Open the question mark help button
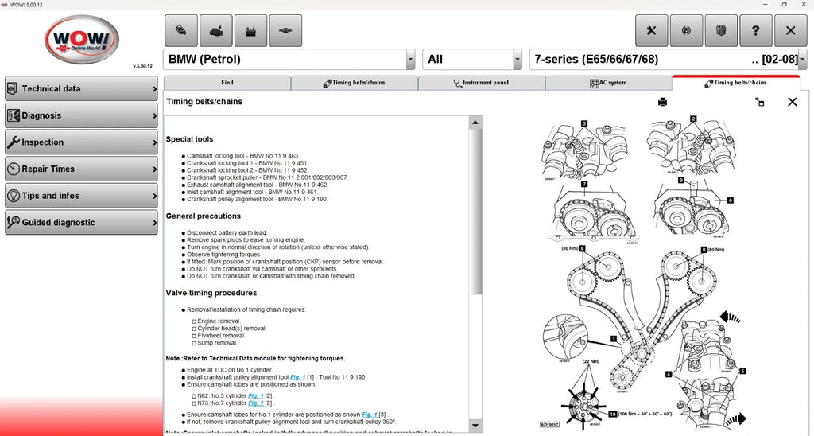814x436 pixels. [x=756, y=31]
